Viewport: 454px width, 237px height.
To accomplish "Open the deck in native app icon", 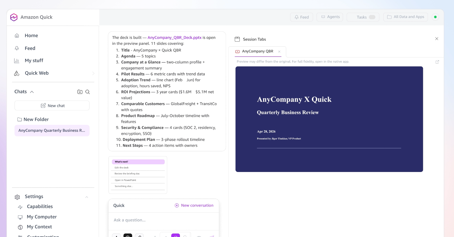I will (x=437, y=62).
